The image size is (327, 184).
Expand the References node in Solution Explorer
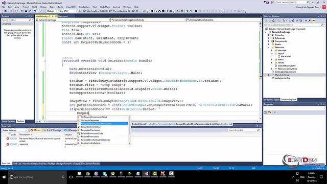click(269, 38)
